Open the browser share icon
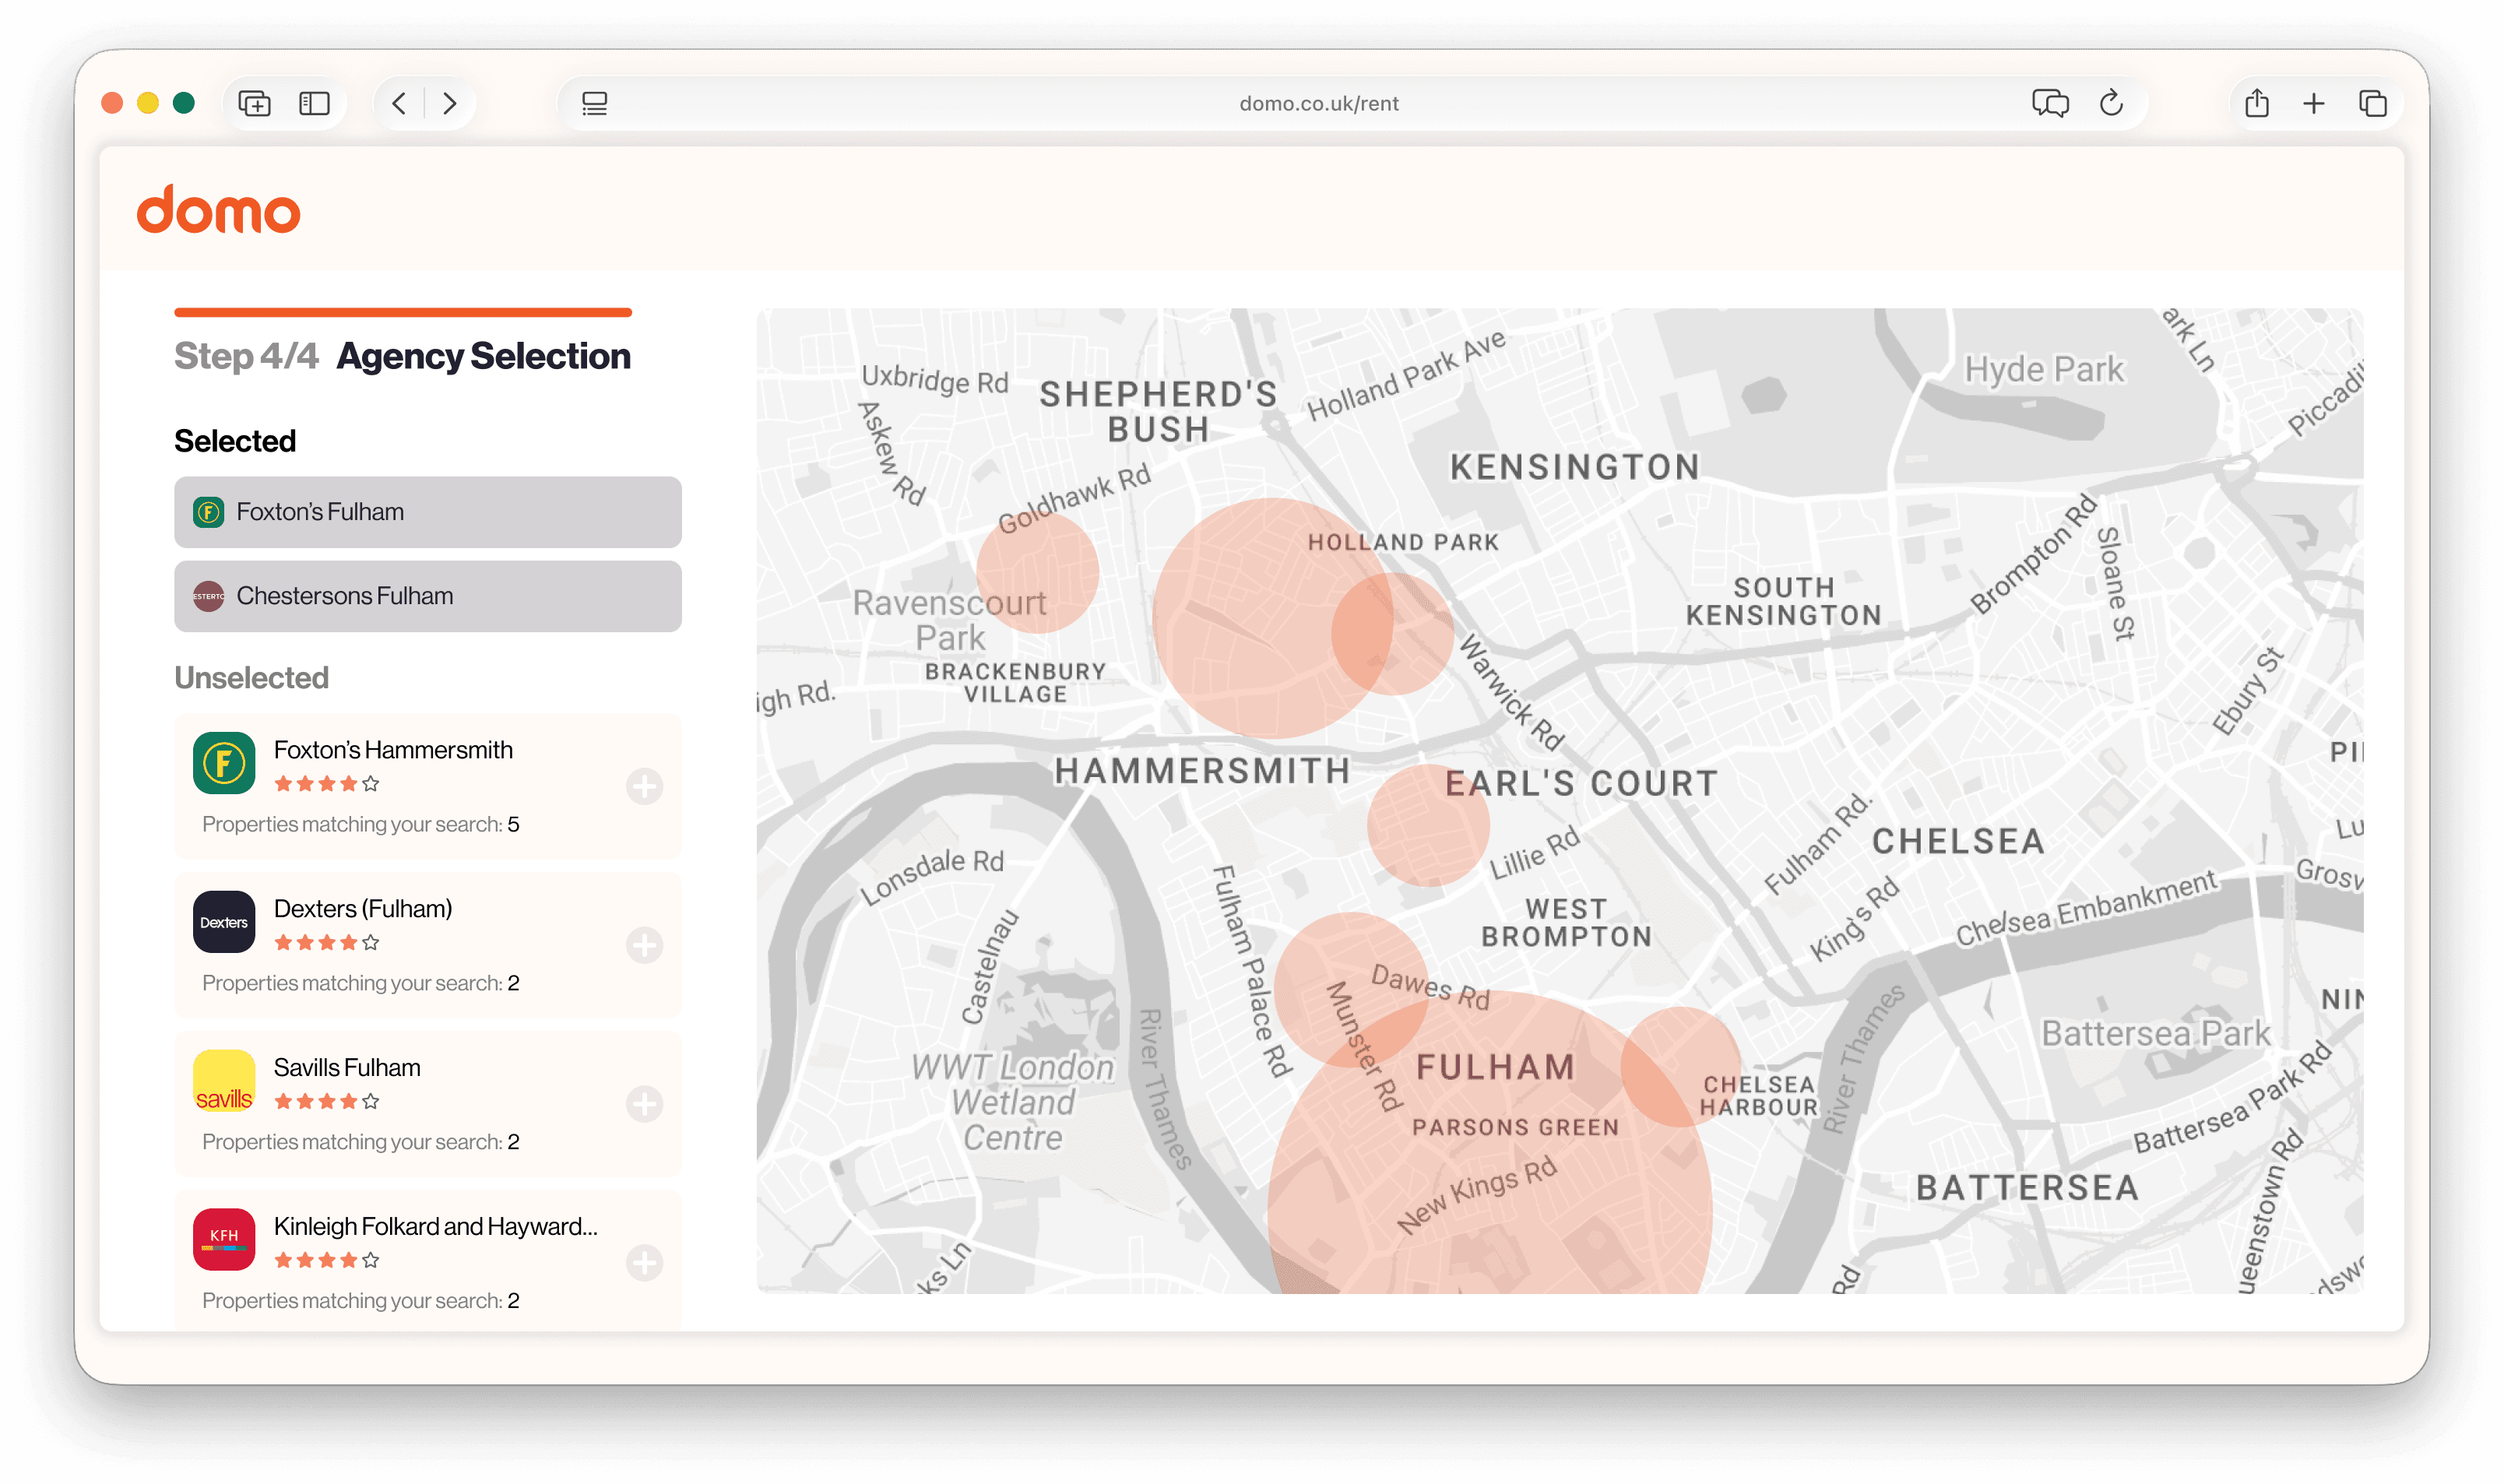 (2256, 103)
